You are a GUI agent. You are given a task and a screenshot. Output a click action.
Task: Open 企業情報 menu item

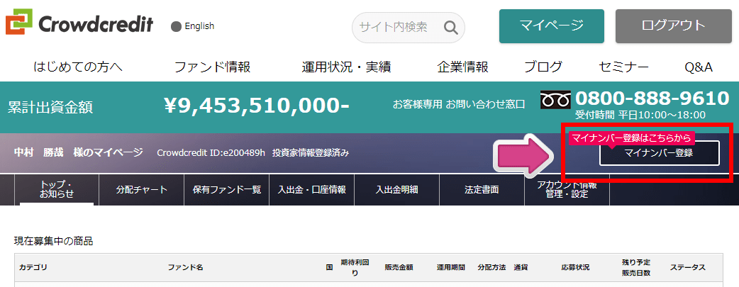point(462,67)
